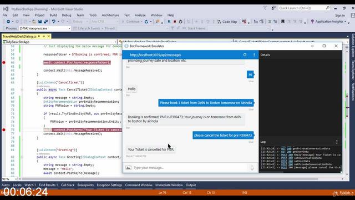Click the Find Results 1 tab
Screen dimensions: 355x200
(x=48, y=185)
